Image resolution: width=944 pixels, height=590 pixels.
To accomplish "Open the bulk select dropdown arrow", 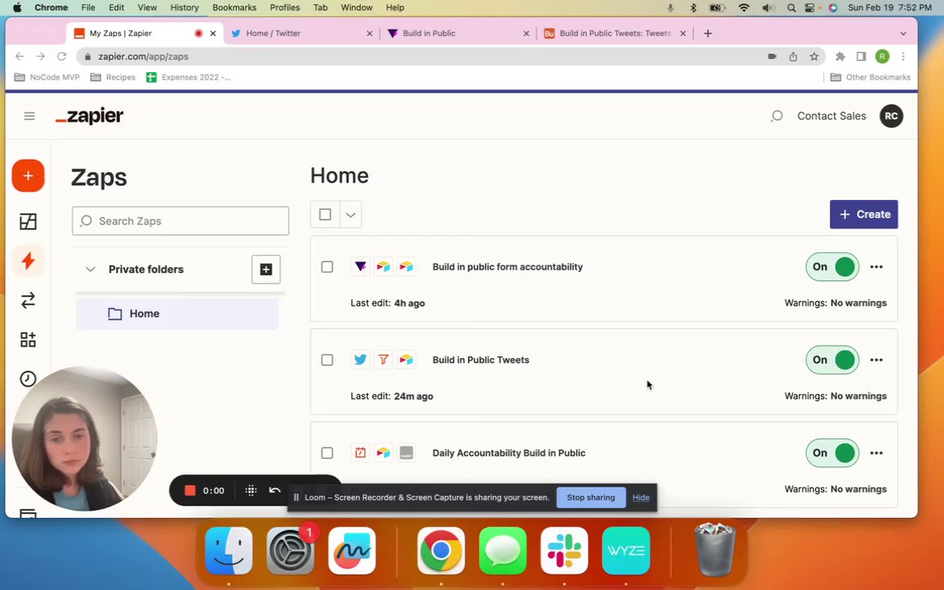I will click(x=351, y=215).
